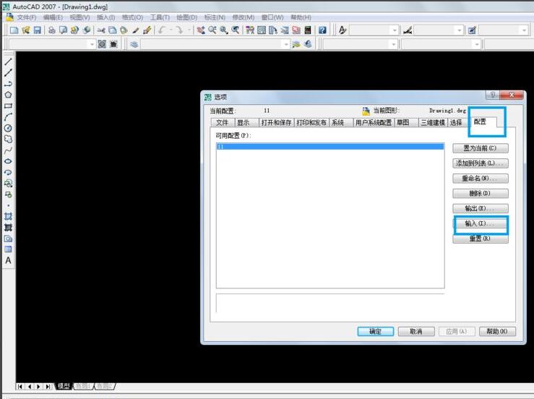Switch to the 三维建模 tab
The image size is (534, 399).
pyautogui.click(x=433, y=123)
